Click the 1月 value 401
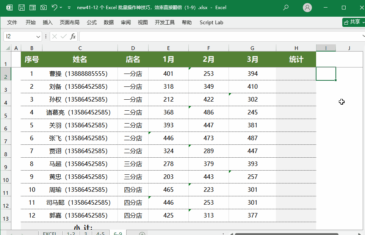The image size is (365, 235). pyautogui.click(x=168, y=74)
